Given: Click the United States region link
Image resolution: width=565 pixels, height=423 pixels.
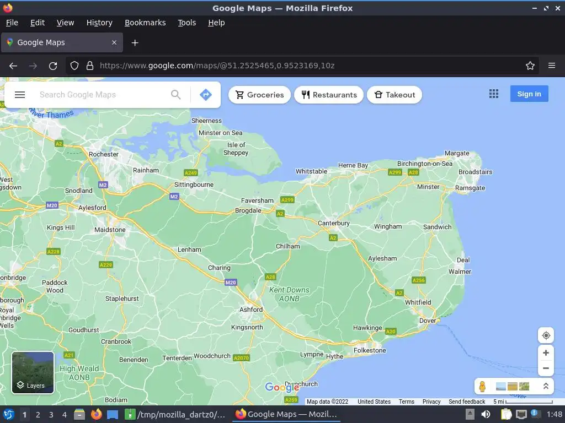Looking at the screenshot, I should click(x=374, y=402).
